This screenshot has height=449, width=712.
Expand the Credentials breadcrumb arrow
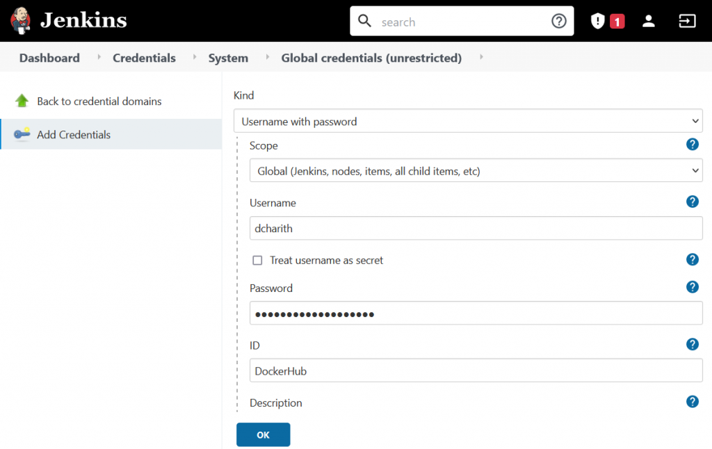(x=195, y=57)
